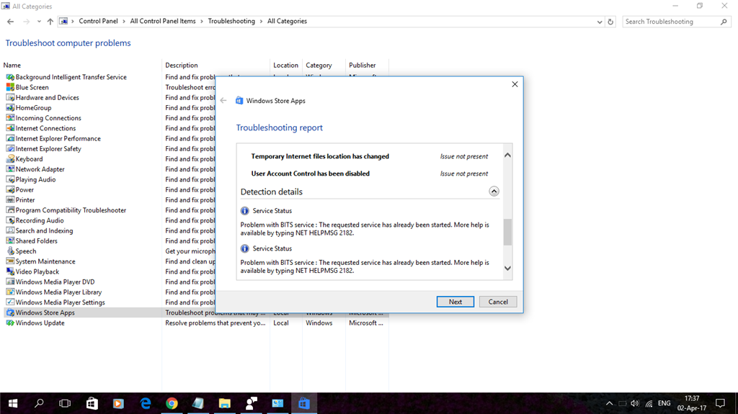
Task: Click the report scrollbar thumb
Action: [507, 233]
